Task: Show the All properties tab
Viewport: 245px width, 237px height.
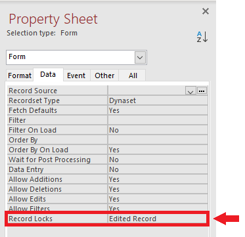Action: click(133, 75)
